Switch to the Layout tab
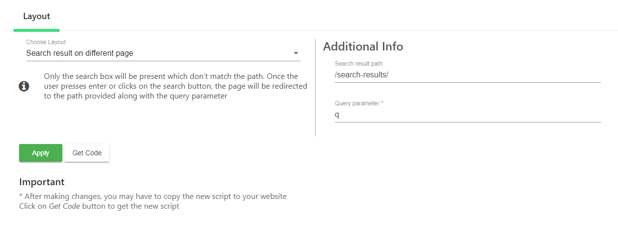This screenshot has width=618, height=243. click(x=37, y=16)
